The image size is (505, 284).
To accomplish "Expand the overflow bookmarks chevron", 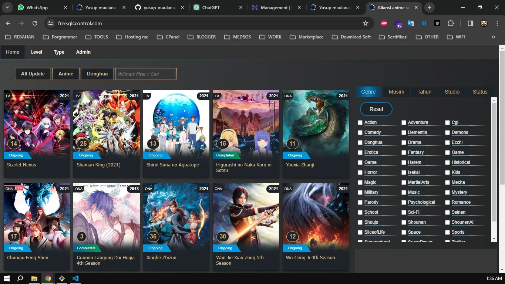I will (493, 37).
